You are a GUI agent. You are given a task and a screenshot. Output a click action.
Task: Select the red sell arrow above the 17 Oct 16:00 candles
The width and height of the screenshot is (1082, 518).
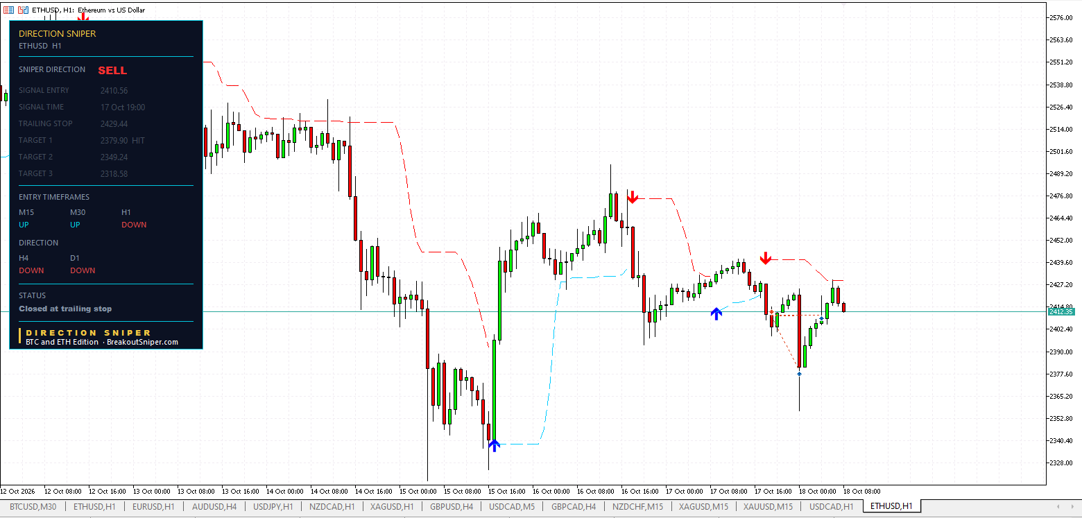765,258
